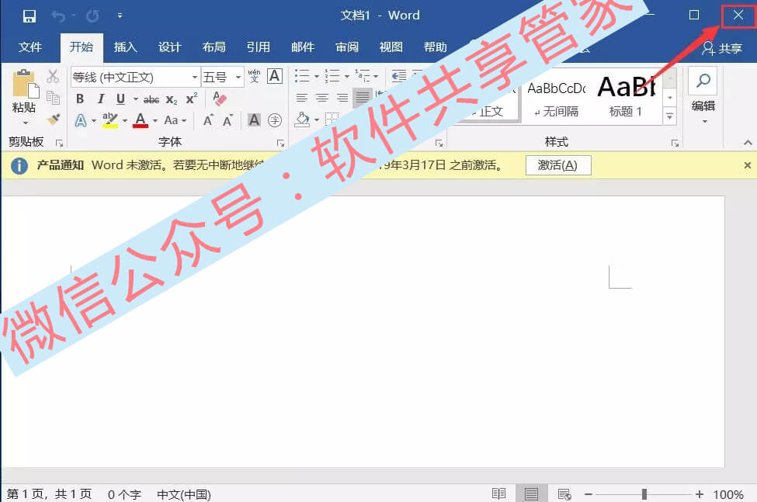
Task: Select the Format Painter brush
Action: pos(53,119)
